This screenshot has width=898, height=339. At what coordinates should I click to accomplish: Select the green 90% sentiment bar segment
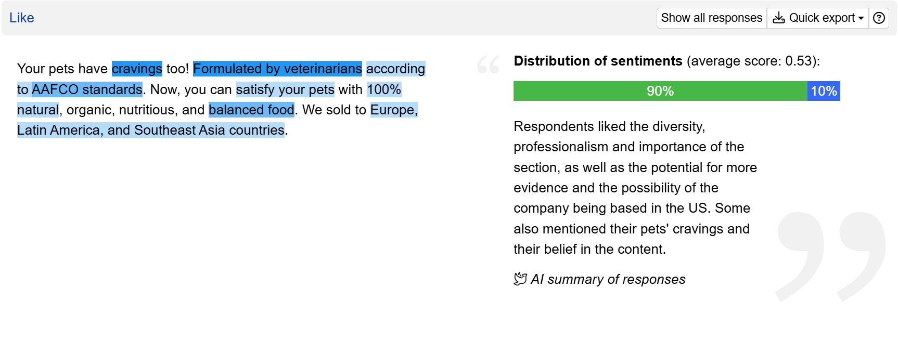660,91
